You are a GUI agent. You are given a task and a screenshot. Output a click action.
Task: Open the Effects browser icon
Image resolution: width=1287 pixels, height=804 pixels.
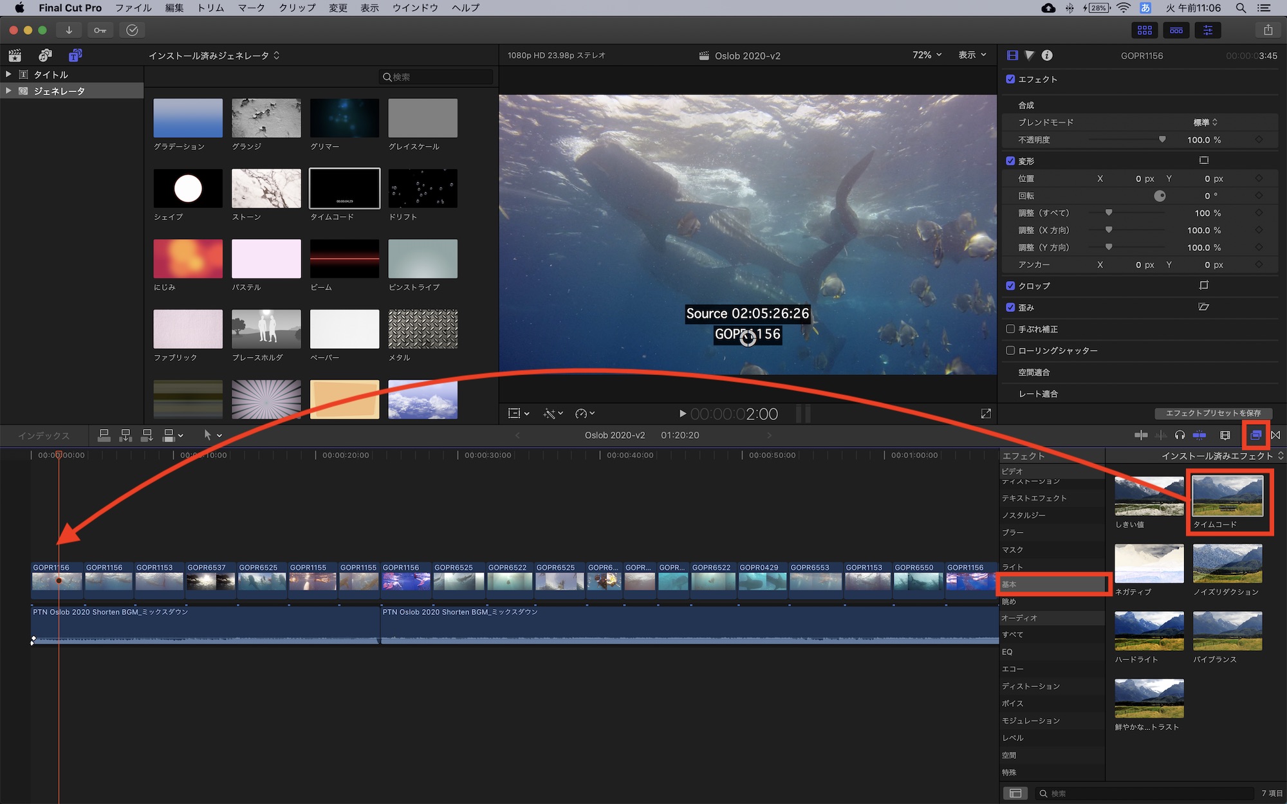click(1255, 435)
